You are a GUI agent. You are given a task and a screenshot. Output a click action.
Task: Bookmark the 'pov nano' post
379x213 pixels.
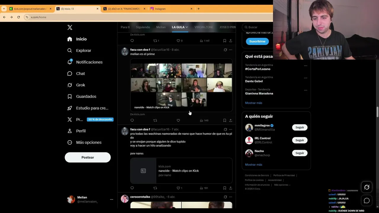pos(224,188)
